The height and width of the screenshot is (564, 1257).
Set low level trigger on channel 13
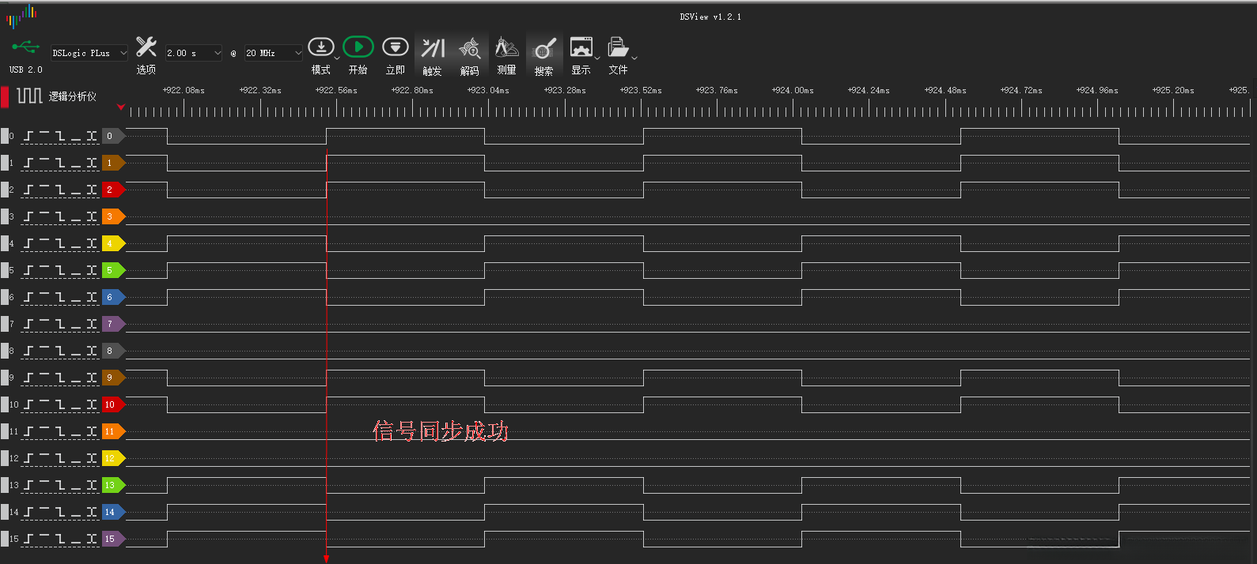click(x=76, y=485)
